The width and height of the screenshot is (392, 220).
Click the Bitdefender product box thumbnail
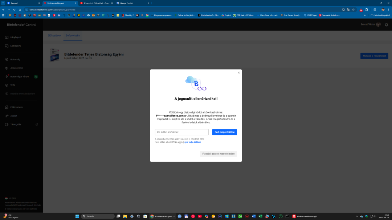tap(54, 55)
